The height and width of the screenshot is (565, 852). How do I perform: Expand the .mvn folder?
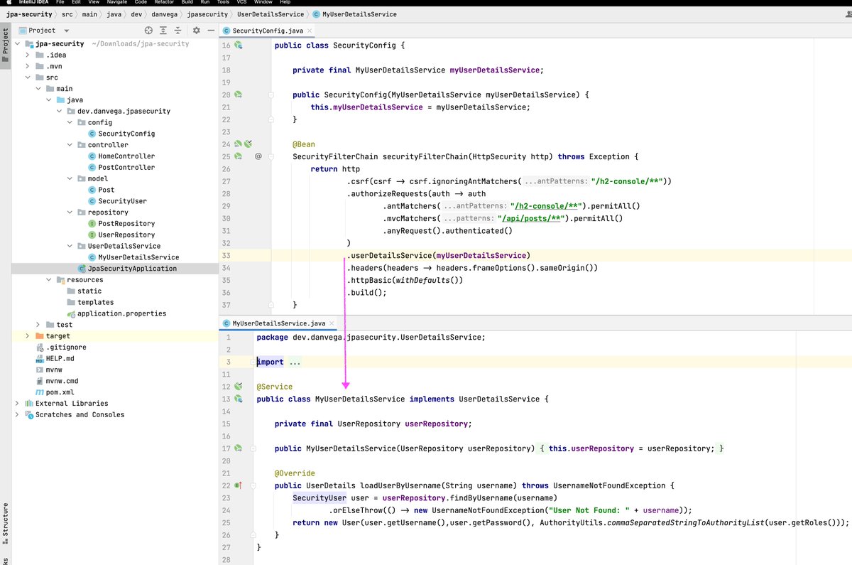tap(28, 66)
